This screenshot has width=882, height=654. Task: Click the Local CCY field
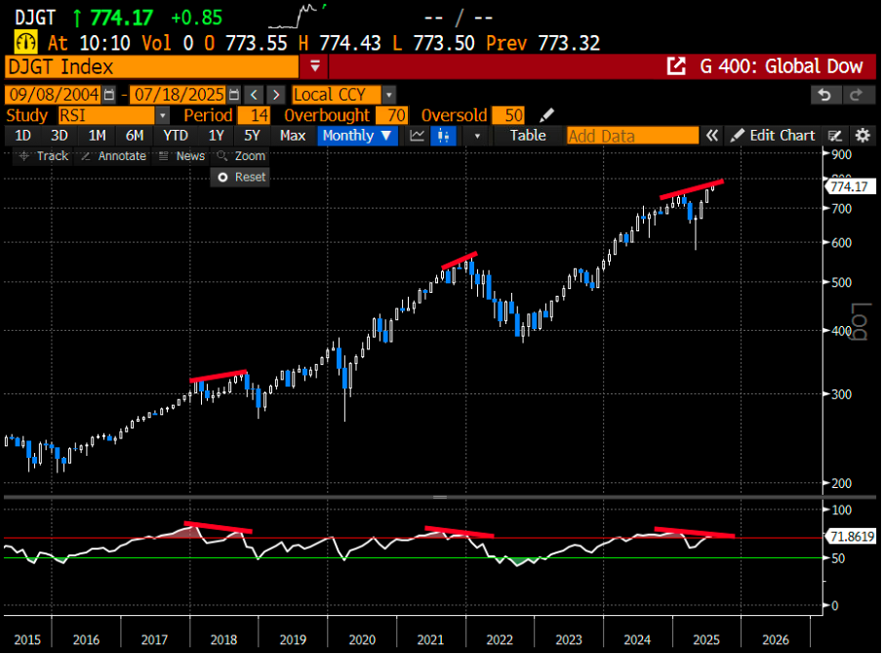point(337,95)
